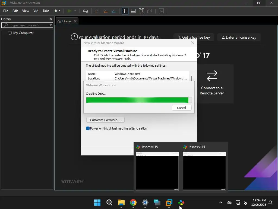The image size is (278, 209).
Task: Open the clock showing 12:34 PM
Action: pyautogui.click(x=259, y=202)
